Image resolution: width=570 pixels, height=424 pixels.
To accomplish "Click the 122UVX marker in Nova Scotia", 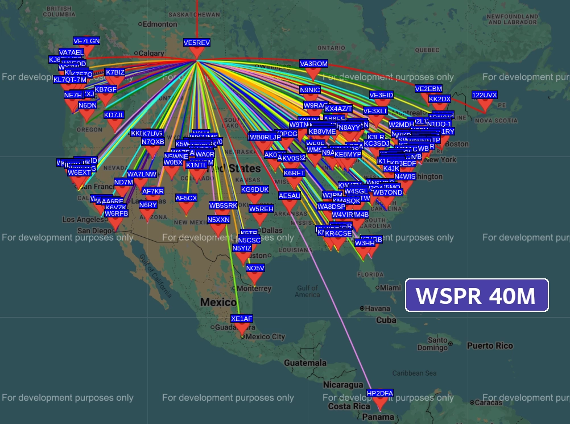I will coord(485,105).
